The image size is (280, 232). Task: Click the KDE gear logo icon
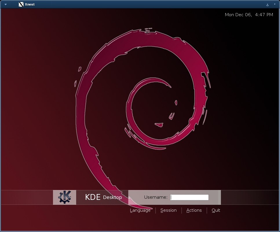pyautogui.click(x=65, y=197)
